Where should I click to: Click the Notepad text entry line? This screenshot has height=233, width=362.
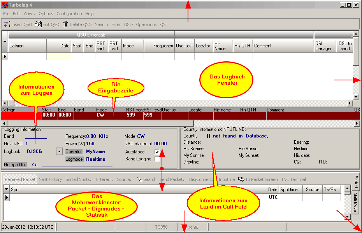pyautogui.click(x=77, y=164)
